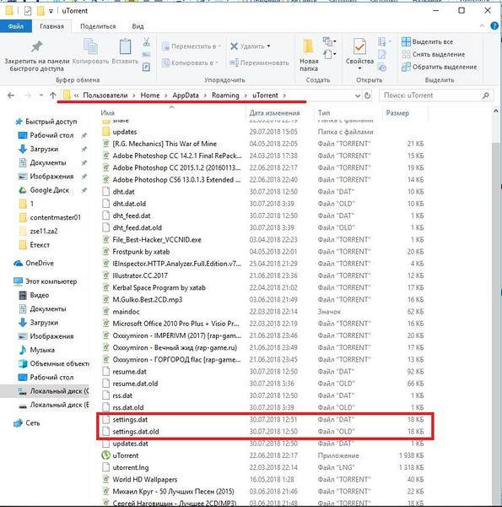Select the utorrent.lng file
The width and height of the screenshot is (502, 507).
tap(265, 467)
